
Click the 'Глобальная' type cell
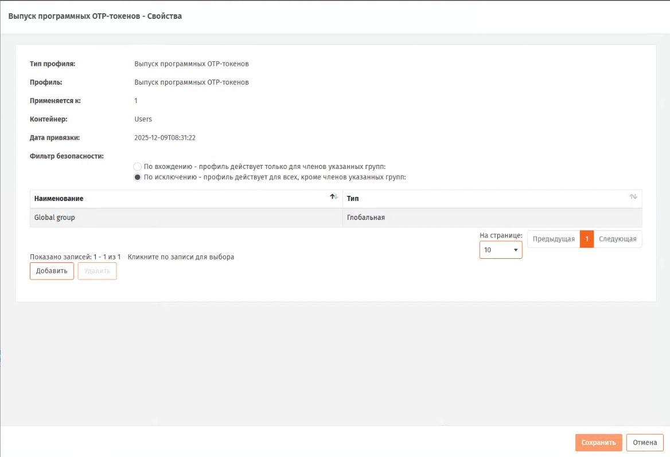click(366, 218)
